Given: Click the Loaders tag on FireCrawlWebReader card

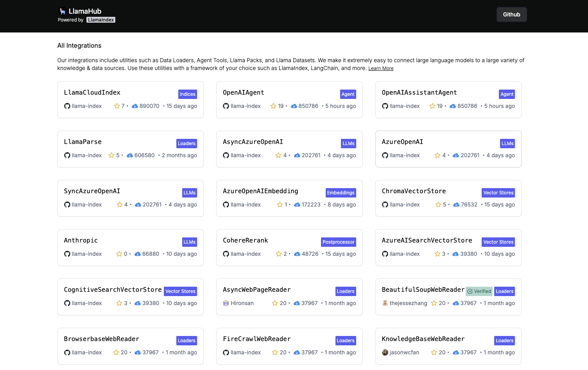Looking at the screenshot, I should pyautogui.click(x=346, y=341).
